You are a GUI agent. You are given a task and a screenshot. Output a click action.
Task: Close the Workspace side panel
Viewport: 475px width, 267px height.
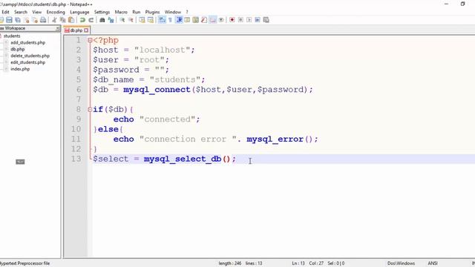(x=58, y=28)
